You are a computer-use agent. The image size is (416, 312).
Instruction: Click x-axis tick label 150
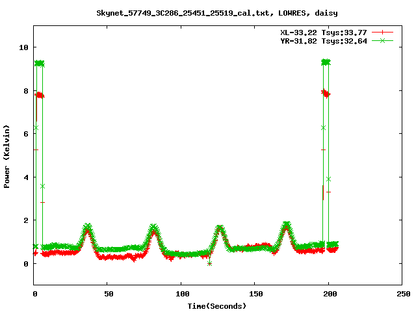(256, 294)
